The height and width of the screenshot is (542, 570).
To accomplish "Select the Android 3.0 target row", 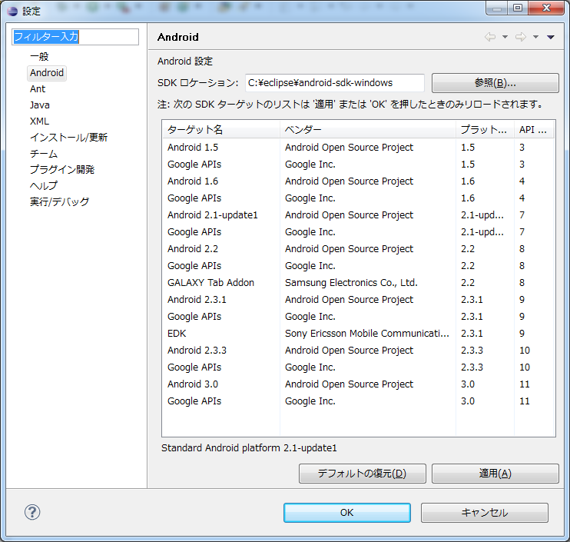I will pos(359,384).
